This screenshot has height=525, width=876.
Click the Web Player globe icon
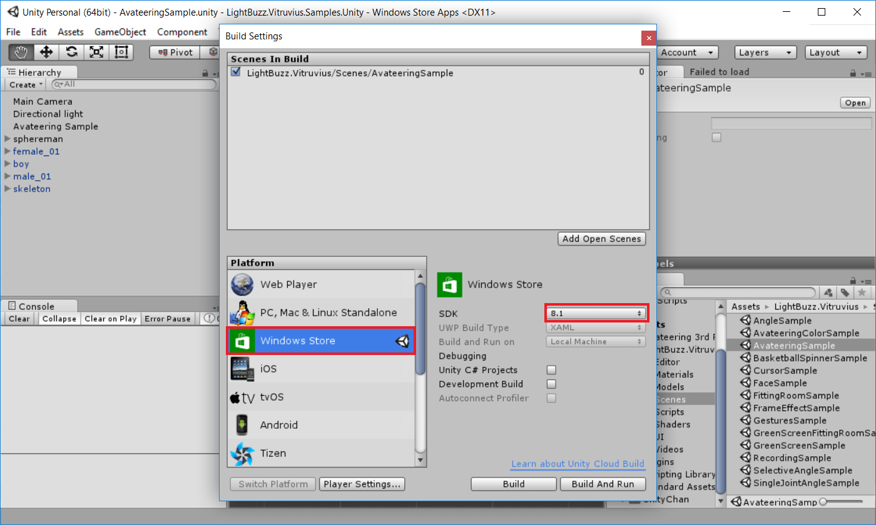click(242, 284)
